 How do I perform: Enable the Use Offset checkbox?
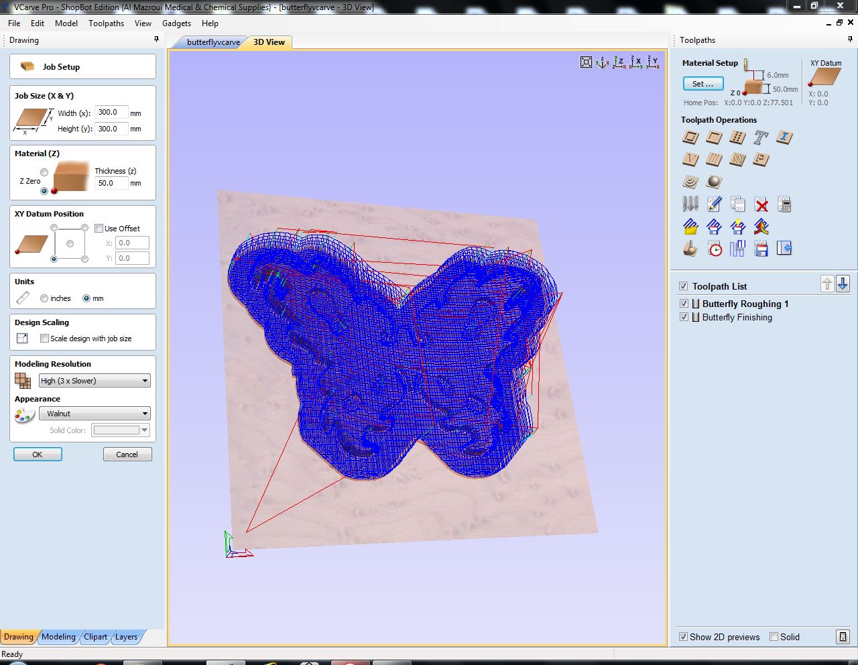[x=99, y=229]
